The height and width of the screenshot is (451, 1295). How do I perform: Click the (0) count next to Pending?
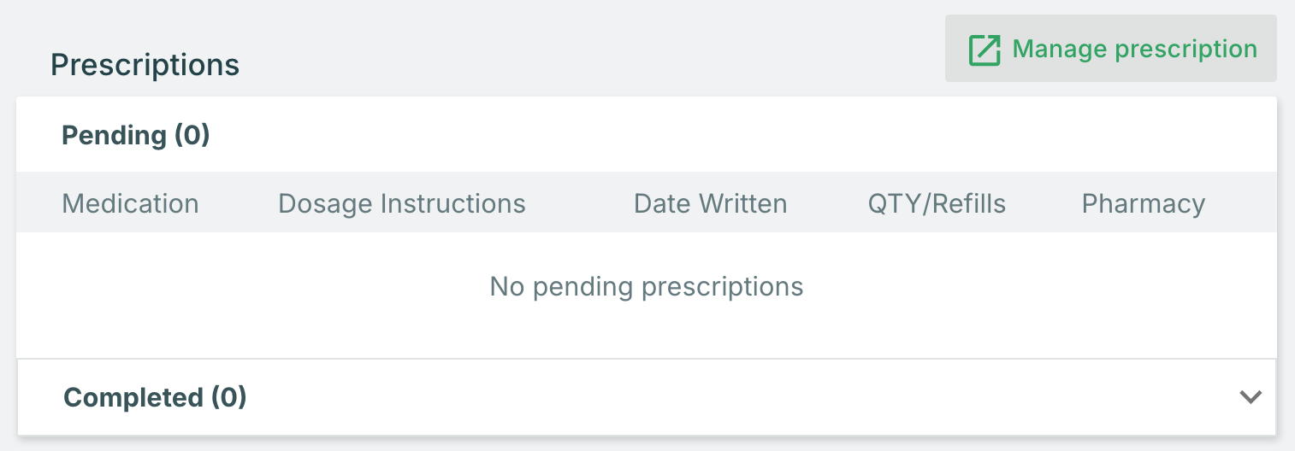pos(192,135)
